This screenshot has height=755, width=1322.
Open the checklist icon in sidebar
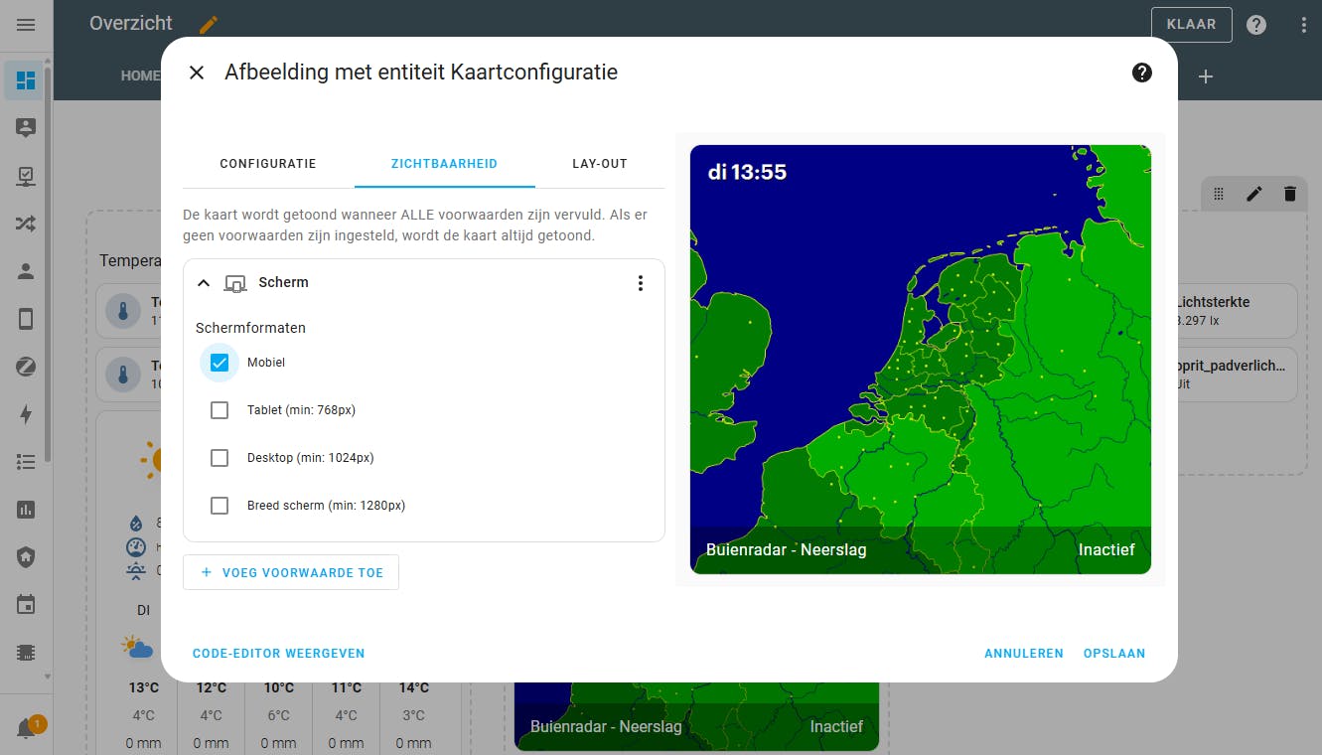coord(26,176)
